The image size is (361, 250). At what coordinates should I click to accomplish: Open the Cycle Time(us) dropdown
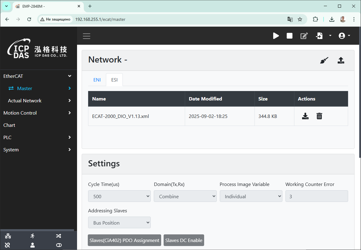[x=119, y=196]
